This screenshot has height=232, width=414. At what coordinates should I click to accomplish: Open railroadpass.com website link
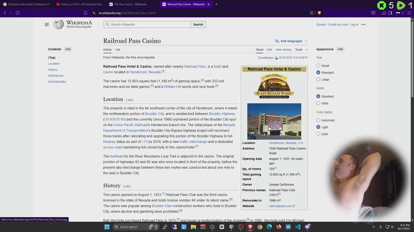pos(282,206)
